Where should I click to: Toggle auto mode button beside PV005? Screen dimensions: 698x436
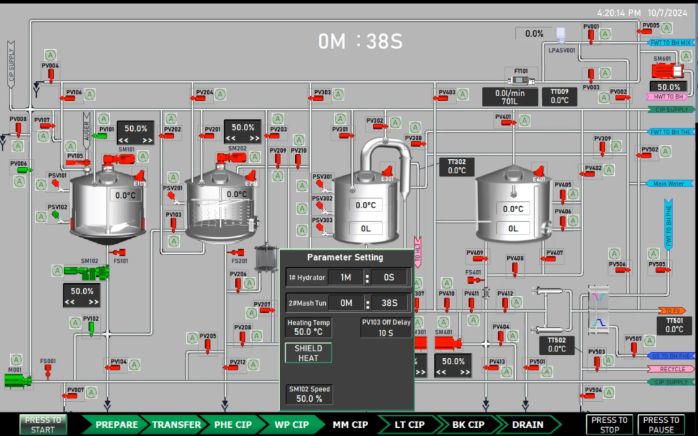667,28
